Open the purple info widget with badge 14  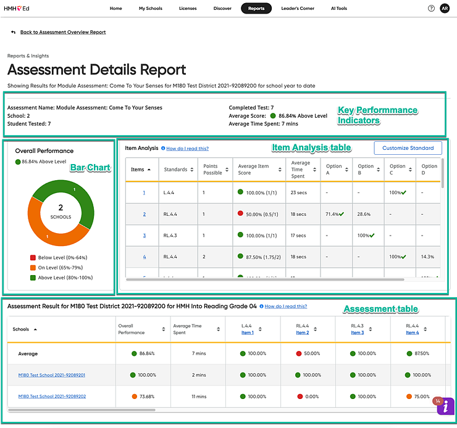(445, 406)
